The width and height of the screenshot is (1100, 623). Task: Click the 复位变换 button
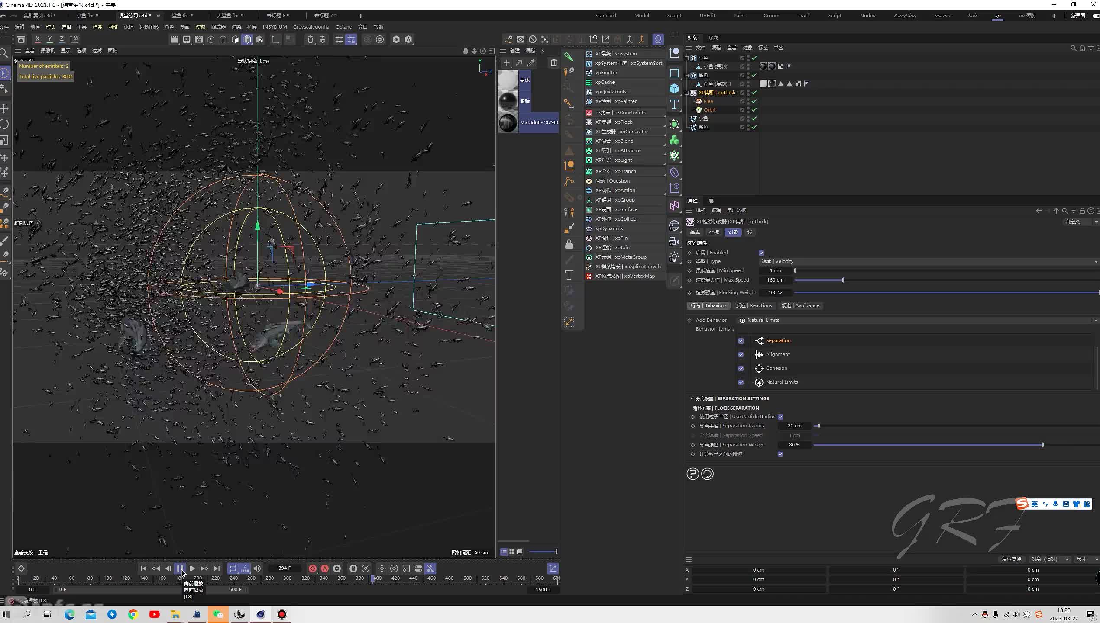(1011, 559)
